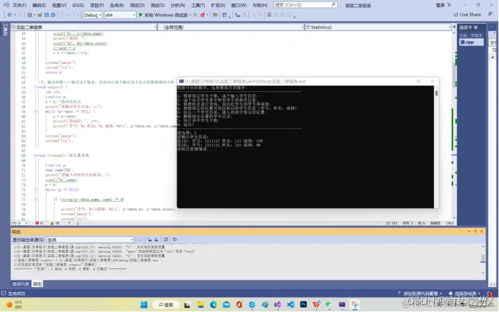Open the x64 platform dropdown
This screenshot has height=312, width=499.
[120, 15]
